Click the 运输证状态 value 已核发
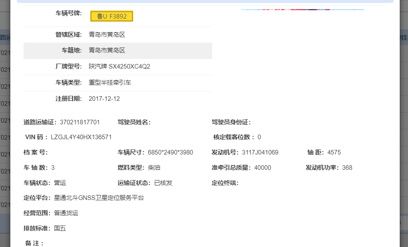The height and width of the screenshot is (247, 408). (163, 183)
